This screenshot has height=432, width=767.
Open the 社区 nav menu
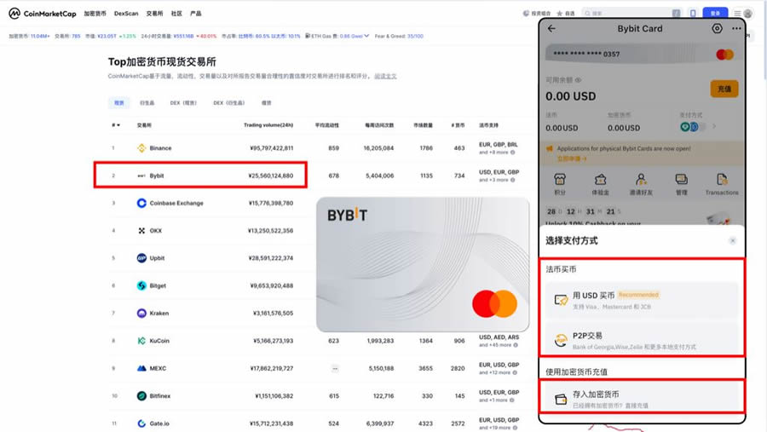pos(176,14)
